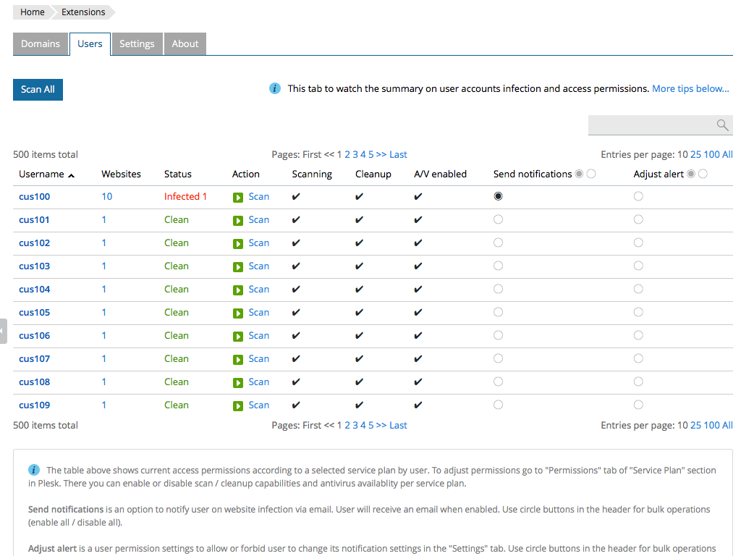Screen dimensions: 741x556
Task: Click the info icon next to the tab summary
Action: click(274, 88)
